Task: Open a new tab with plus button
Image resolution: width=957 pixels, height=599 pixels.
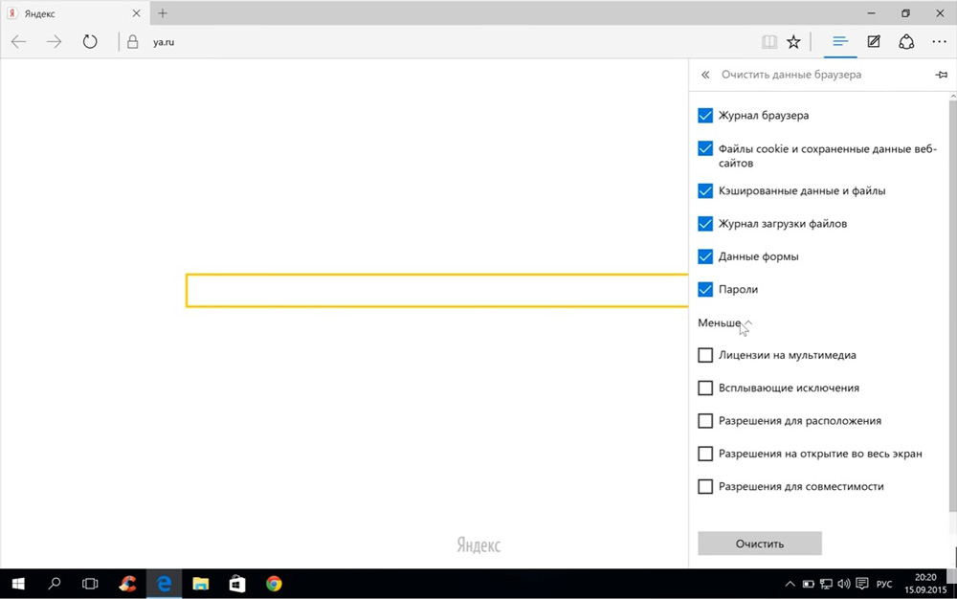Action: click(163, 13)
